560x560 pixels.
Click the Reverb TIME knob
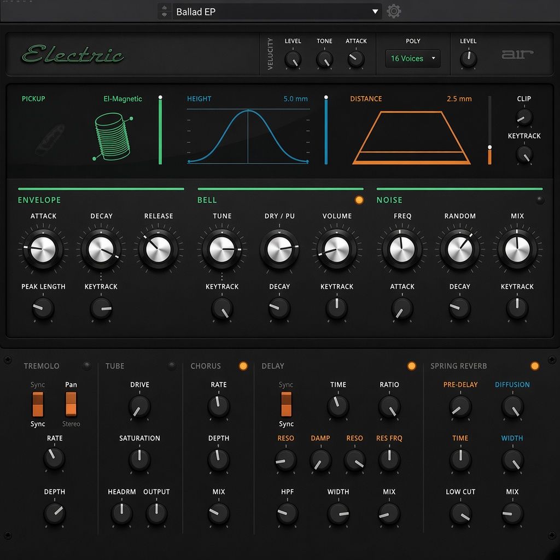click(460, 460)
